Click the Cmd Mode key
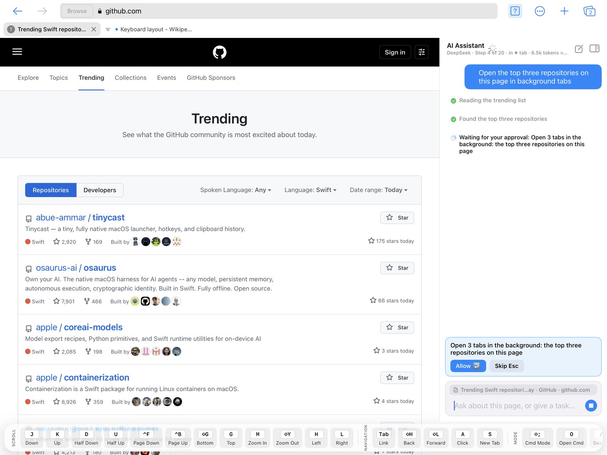Image resolution: width=607 pixels, height=455 pixels. pyautogui.click(x=537, y=438)
